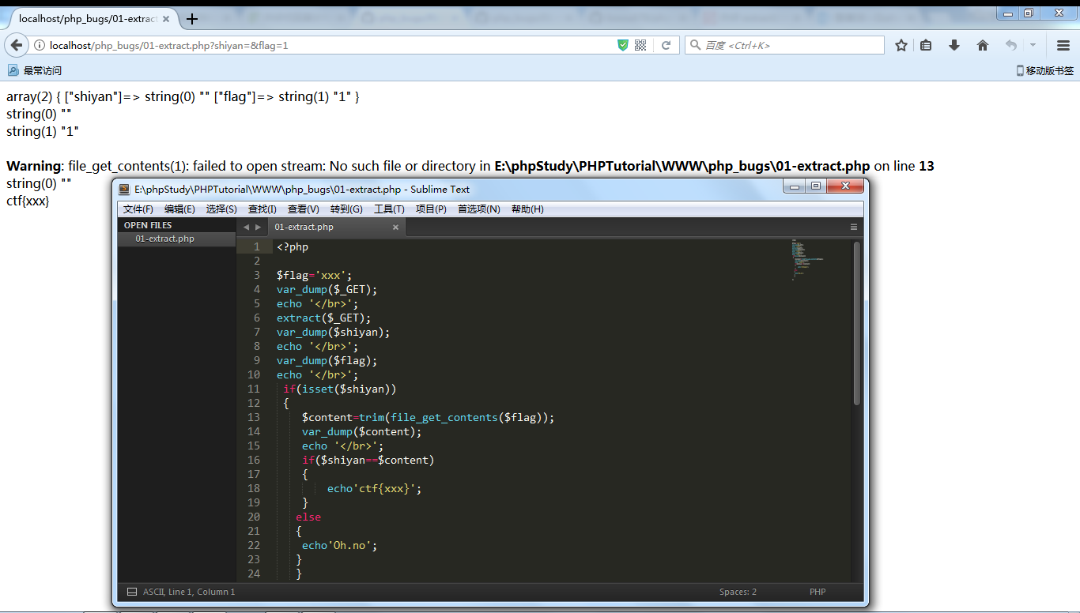The height and width of the screenshot is (613, 1080).
Task: Change syntax via PHP in status bar
Action: pyautogui.click(x=818, y=592)
